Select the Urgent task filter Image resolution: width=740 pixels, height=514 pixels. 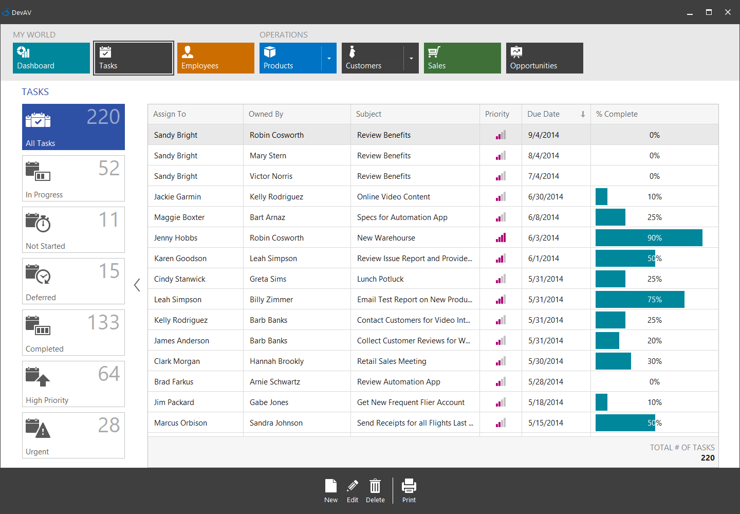[73, 435]
